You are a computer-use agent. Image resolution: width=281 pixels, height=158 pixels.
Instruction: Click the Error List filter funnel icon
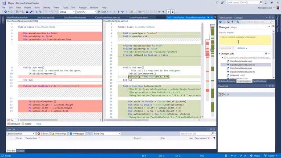(x=214, y=138)
